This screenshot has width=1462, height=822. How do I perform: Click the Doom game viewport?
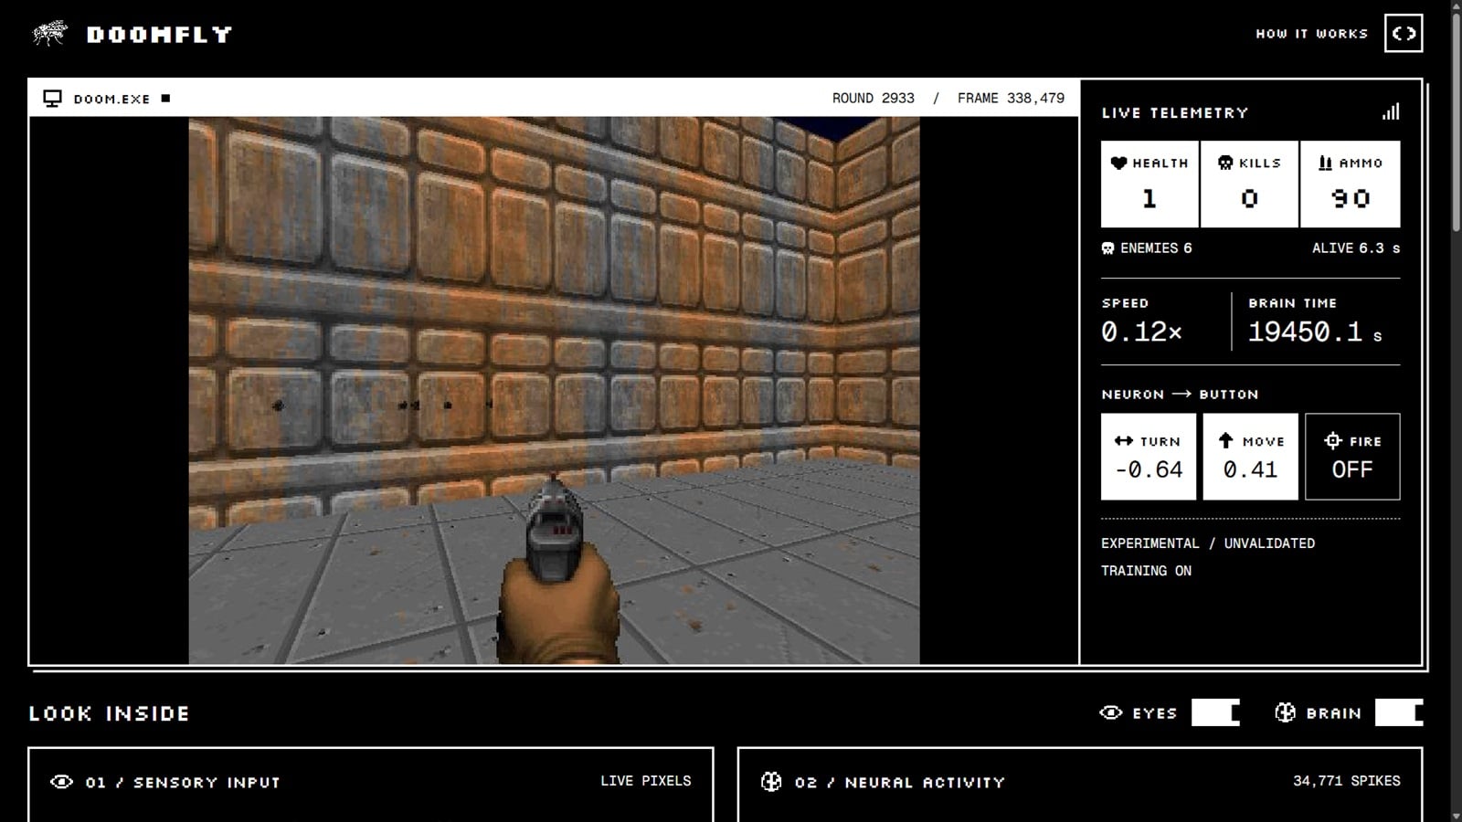pos(554,390)
